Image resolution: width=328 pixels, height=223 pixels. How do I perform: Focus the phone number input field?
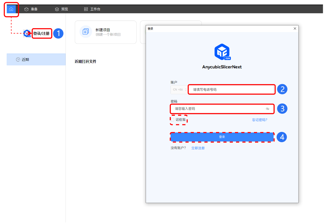point(231,90)
